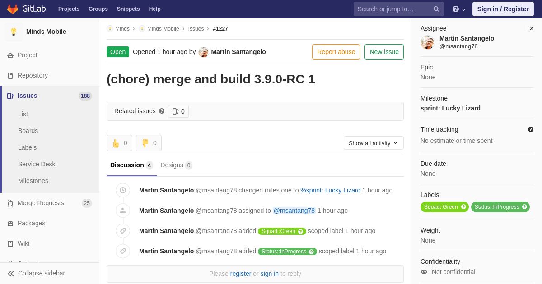Open the Groups menu in top bar
The height and width of the screenshot is (284, 542).
pos(98,9)
